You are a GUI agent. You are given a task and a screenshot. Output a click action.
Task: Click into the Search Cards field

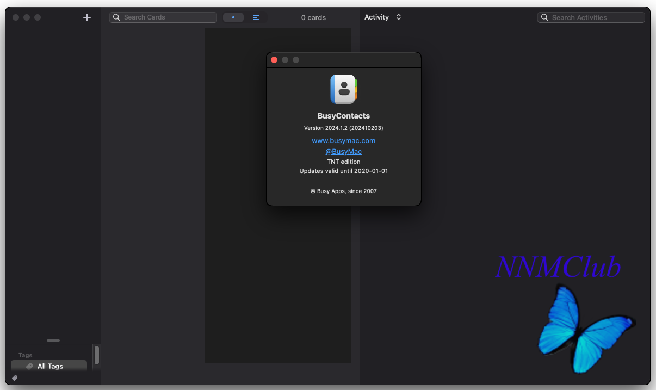[163, 17]
